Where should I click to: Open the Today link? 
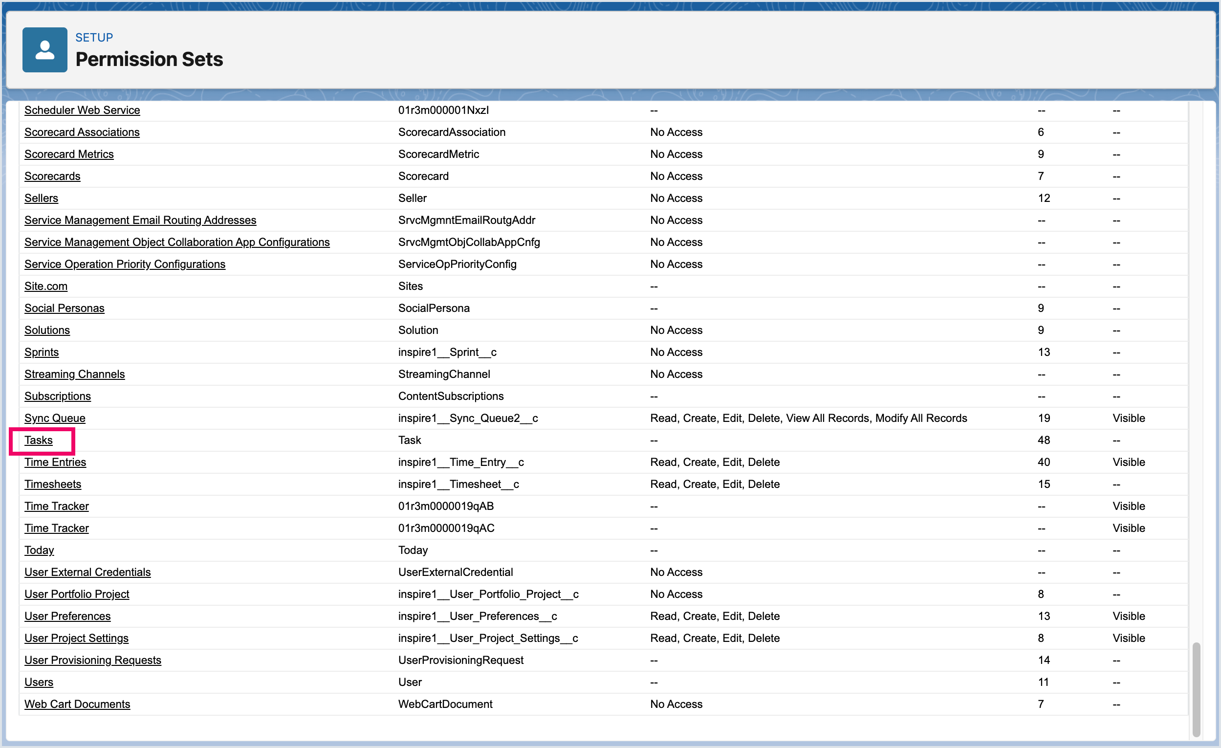coord(39,550)
